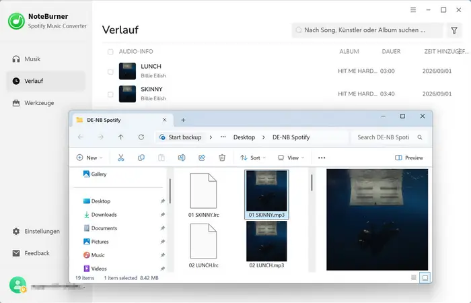Screen dimensions: 471x303
Task: Select the DE-NB Spotify Explorer tab
Action: (x=122, y=120)
